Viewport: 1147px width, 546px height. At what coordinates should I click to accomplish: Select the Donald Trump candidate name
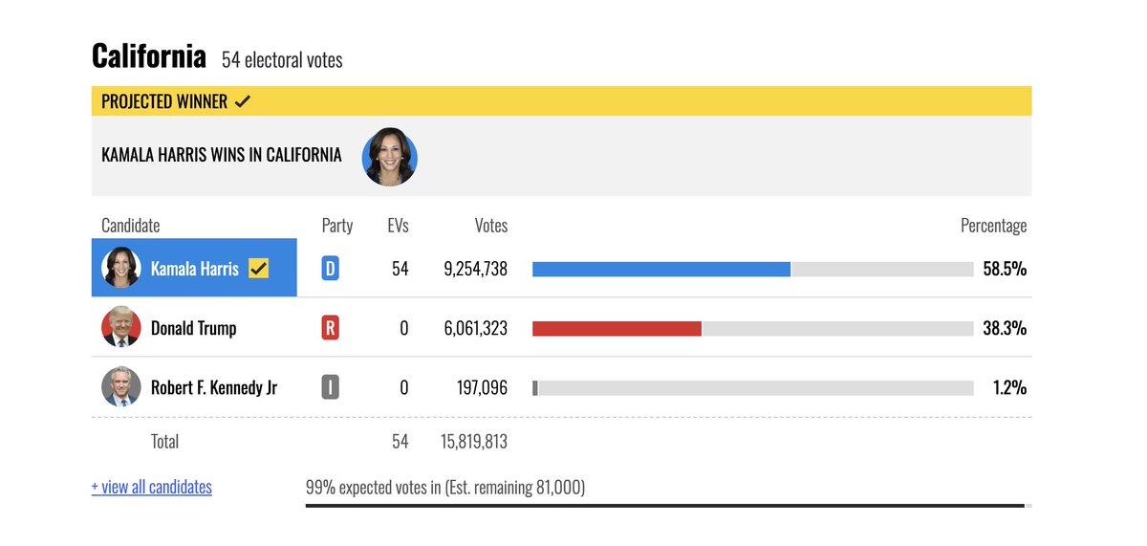(x=193, y=328)
